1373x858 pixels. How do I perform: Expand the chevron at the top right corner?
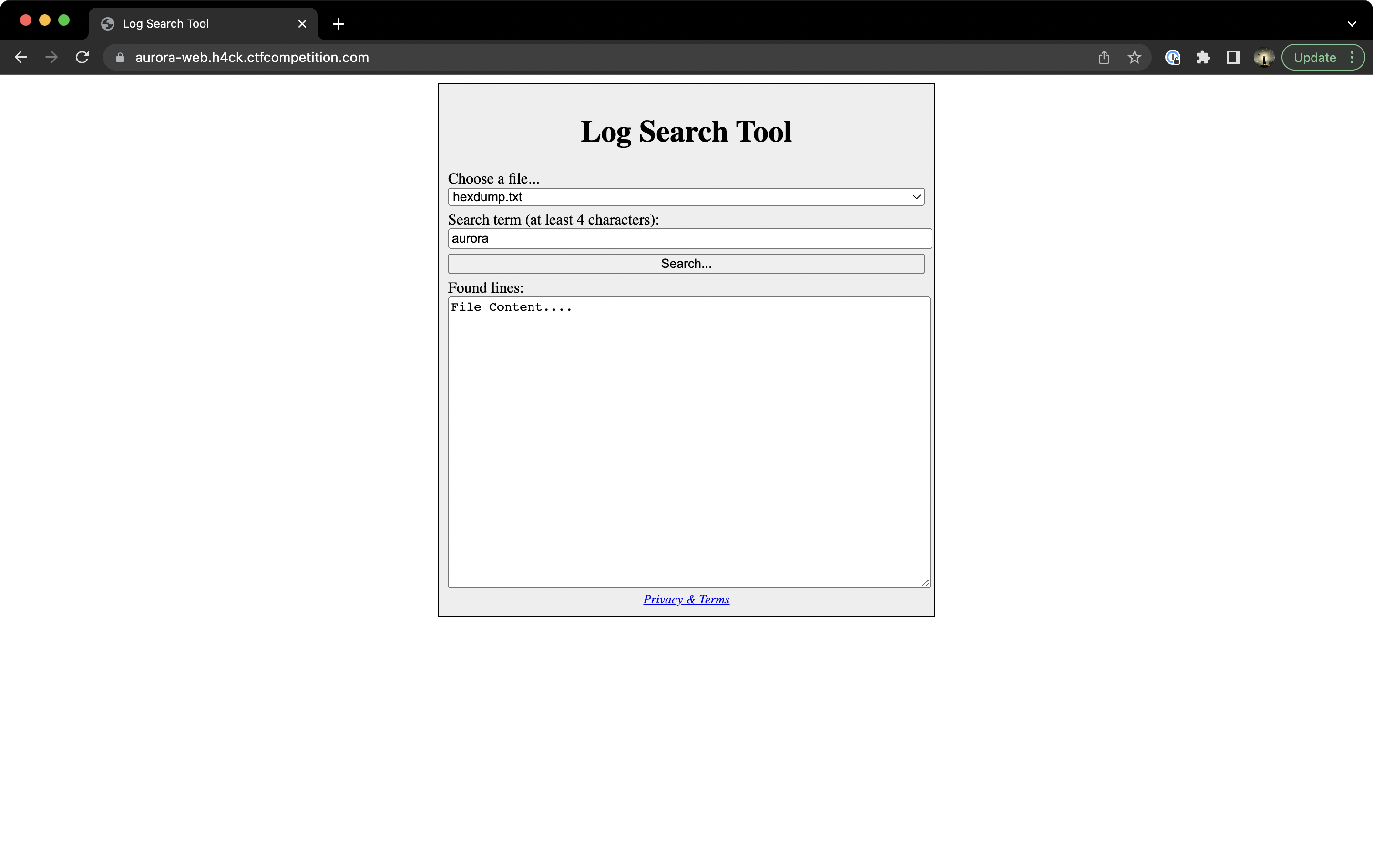(1352, 23)
